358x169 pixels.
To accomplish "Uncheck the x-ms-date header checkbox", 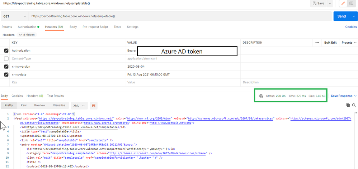I will point(6,74).
